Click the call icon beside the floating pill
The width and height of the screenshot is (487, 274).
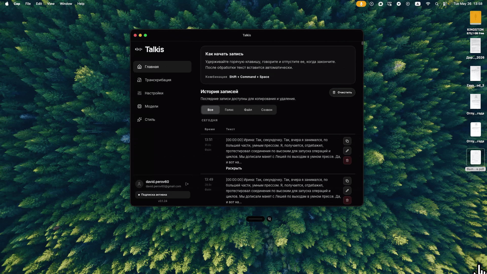269,219
